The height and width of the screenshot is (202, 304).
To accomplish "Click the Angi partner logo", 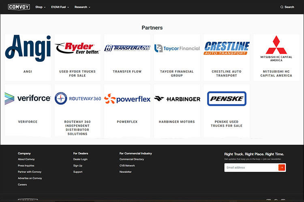I will click(28, 48).
